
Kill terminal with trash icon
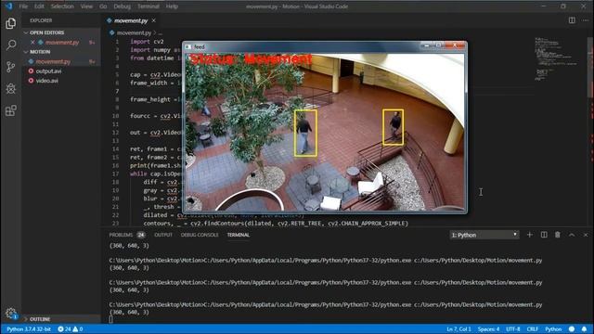pyautogui.click(x=558, y=235)
